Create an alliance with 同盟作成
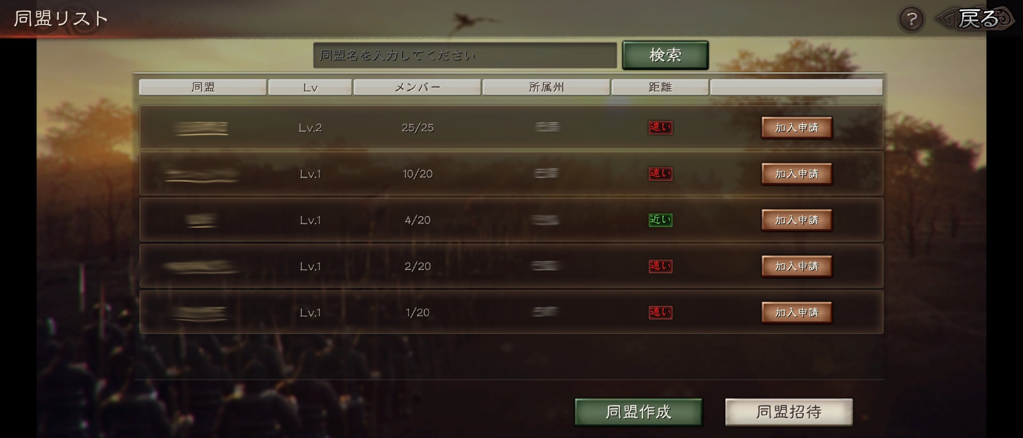1023x438 pixels. (638, 412)
